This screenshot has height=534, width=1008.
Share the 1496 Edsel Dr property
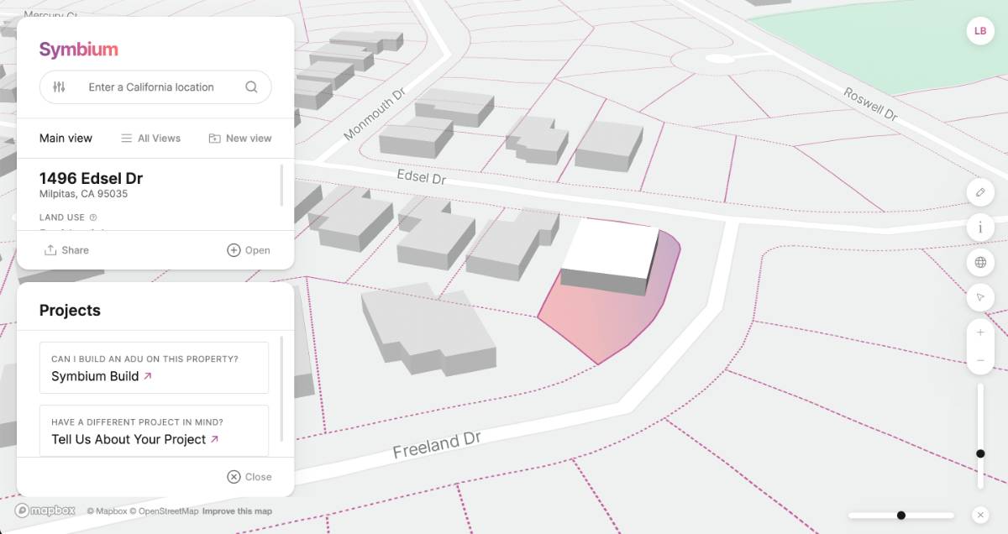tap(66, 249)
